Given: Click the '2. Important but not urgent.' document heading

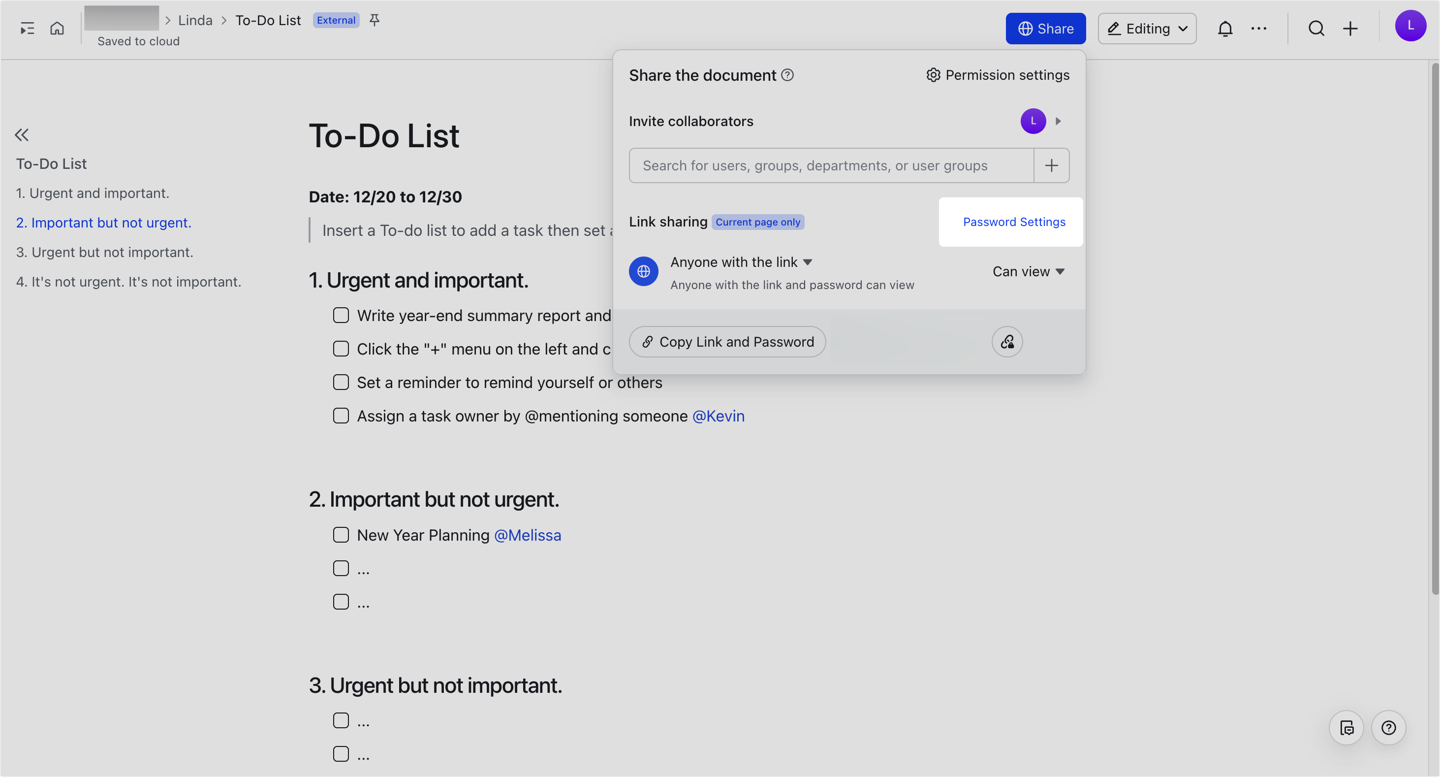Looking at the screenshot, I should click(x=434, y=499).
